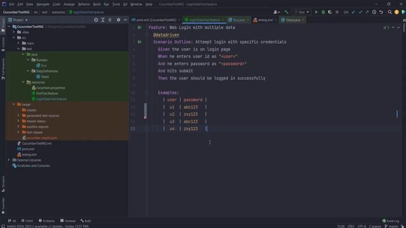Click the Debug bug icon
This screenshot has height=228, width=406.
click(323, 12)
